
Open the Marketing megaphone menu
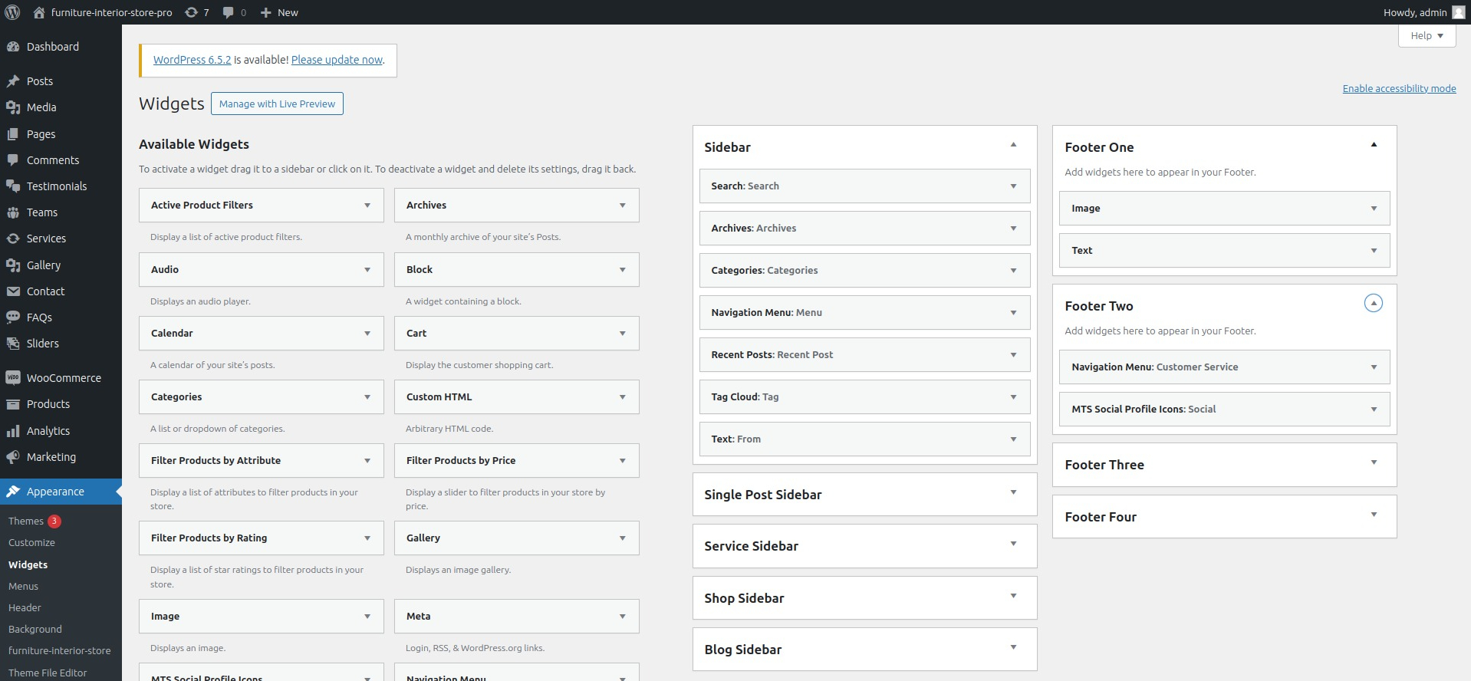tap(12, 457)
